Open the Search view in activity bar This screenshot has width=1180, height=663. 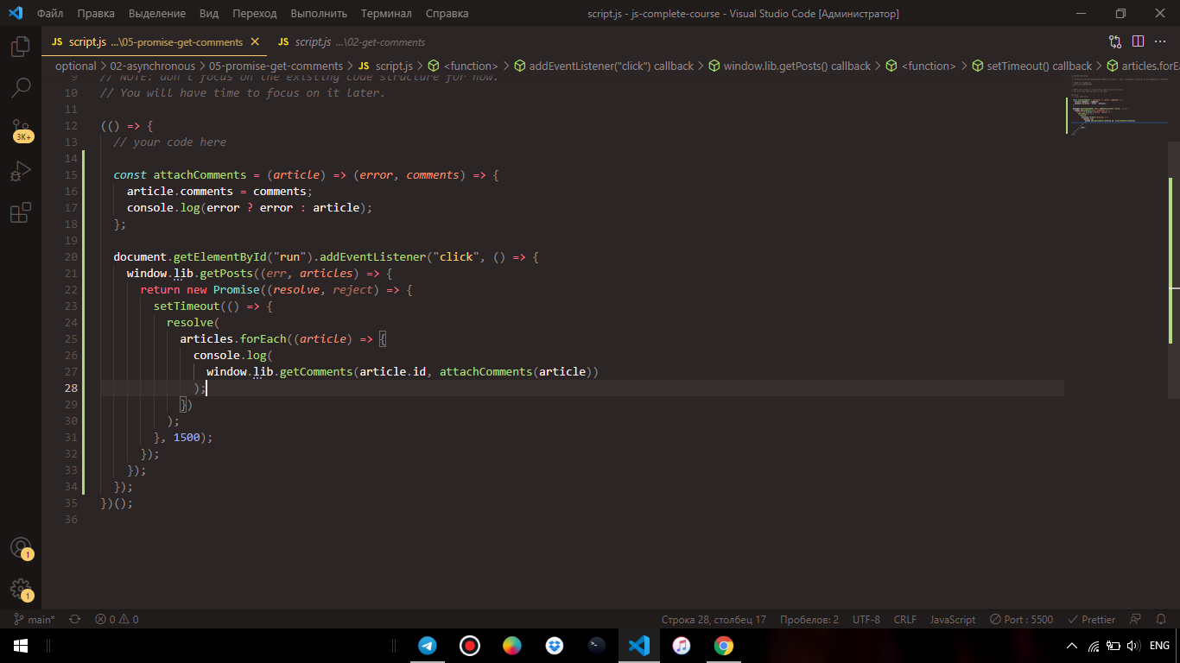coord(21,87)
